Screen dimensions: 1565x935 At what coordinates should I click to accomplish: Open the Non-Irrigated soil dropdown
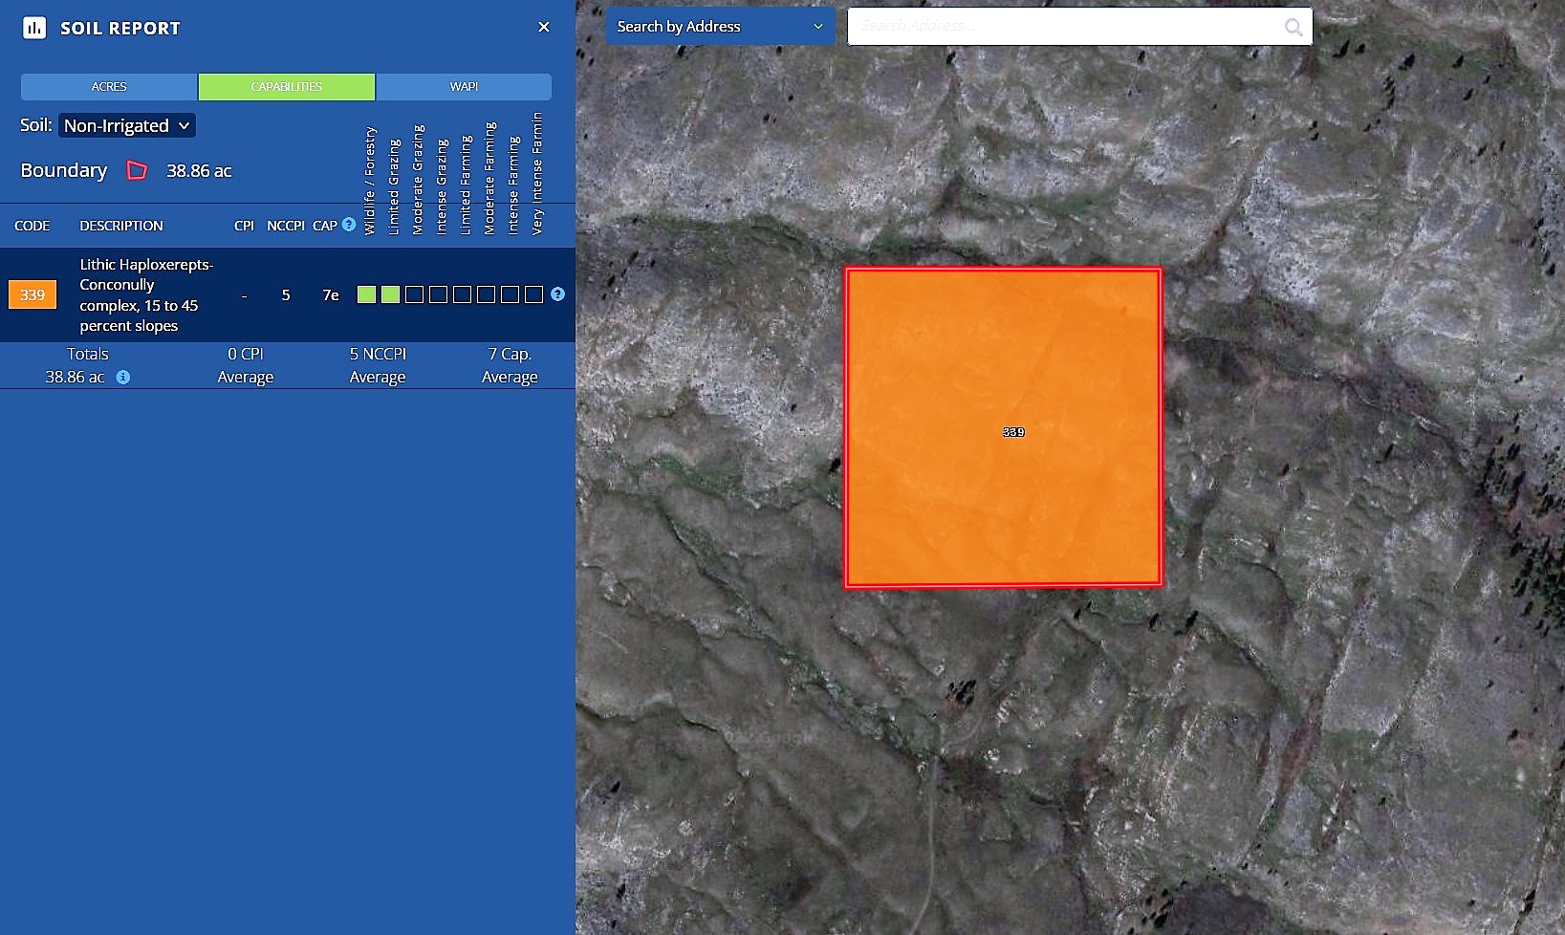(x=127, y=125)
